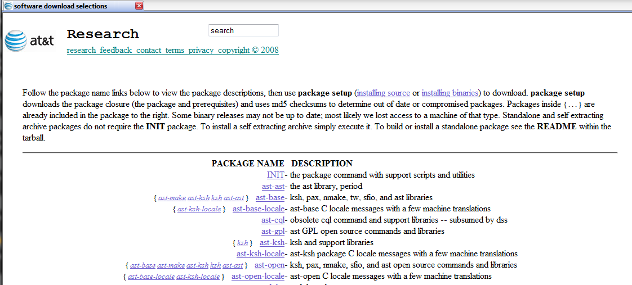632x285 pixels.
Task: Click bold INIT word in the intro paragraph
Action: pos(155,126)
